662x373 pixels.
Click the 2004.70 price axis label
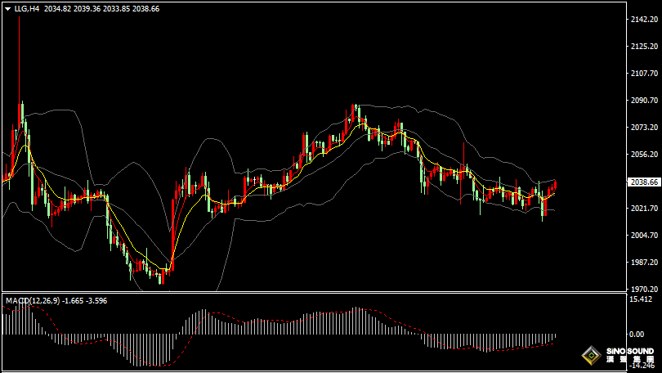point(642,236)
